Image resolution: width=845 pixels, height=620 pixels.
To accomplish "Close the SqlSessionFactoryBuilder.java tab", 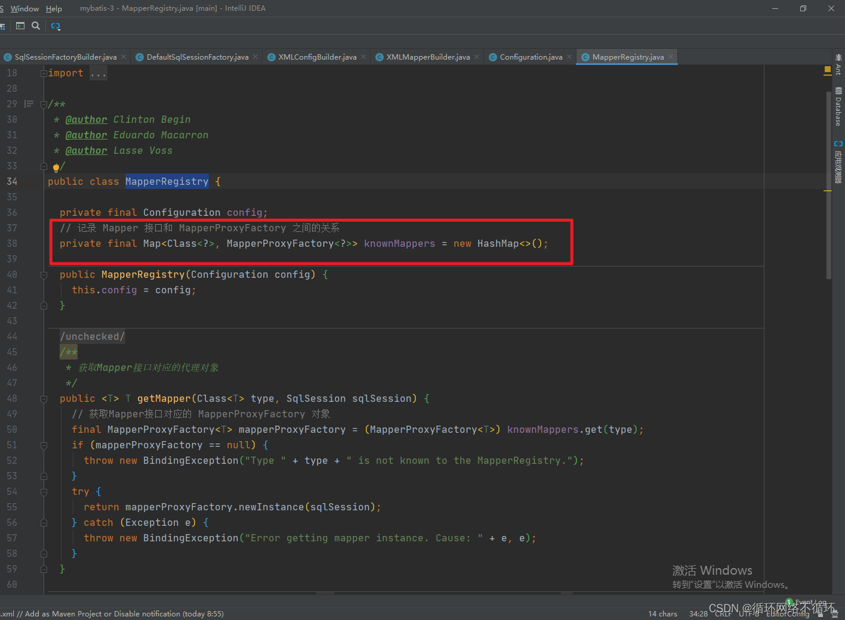I will click(124, 57).
